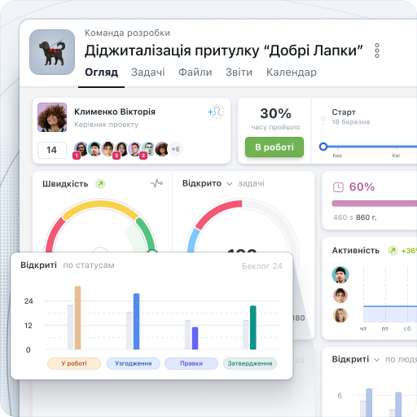
Task: Click the blue timeline start handle
Action: 323,147
